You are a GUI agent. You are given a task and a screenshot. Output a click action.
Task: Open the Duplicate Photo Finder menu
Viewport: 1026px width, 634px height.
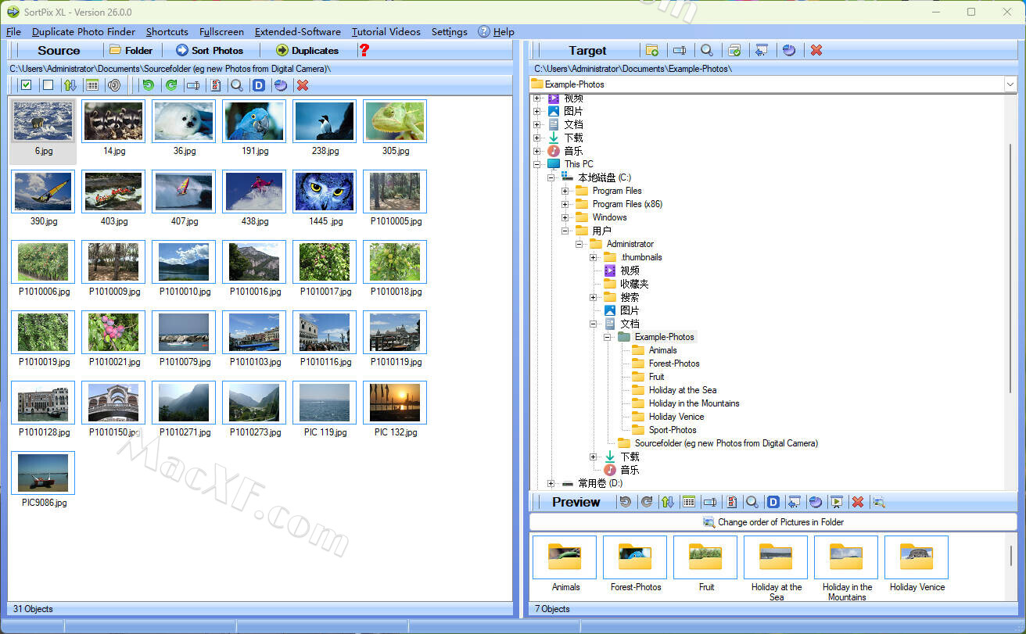(x=83, y=32)
